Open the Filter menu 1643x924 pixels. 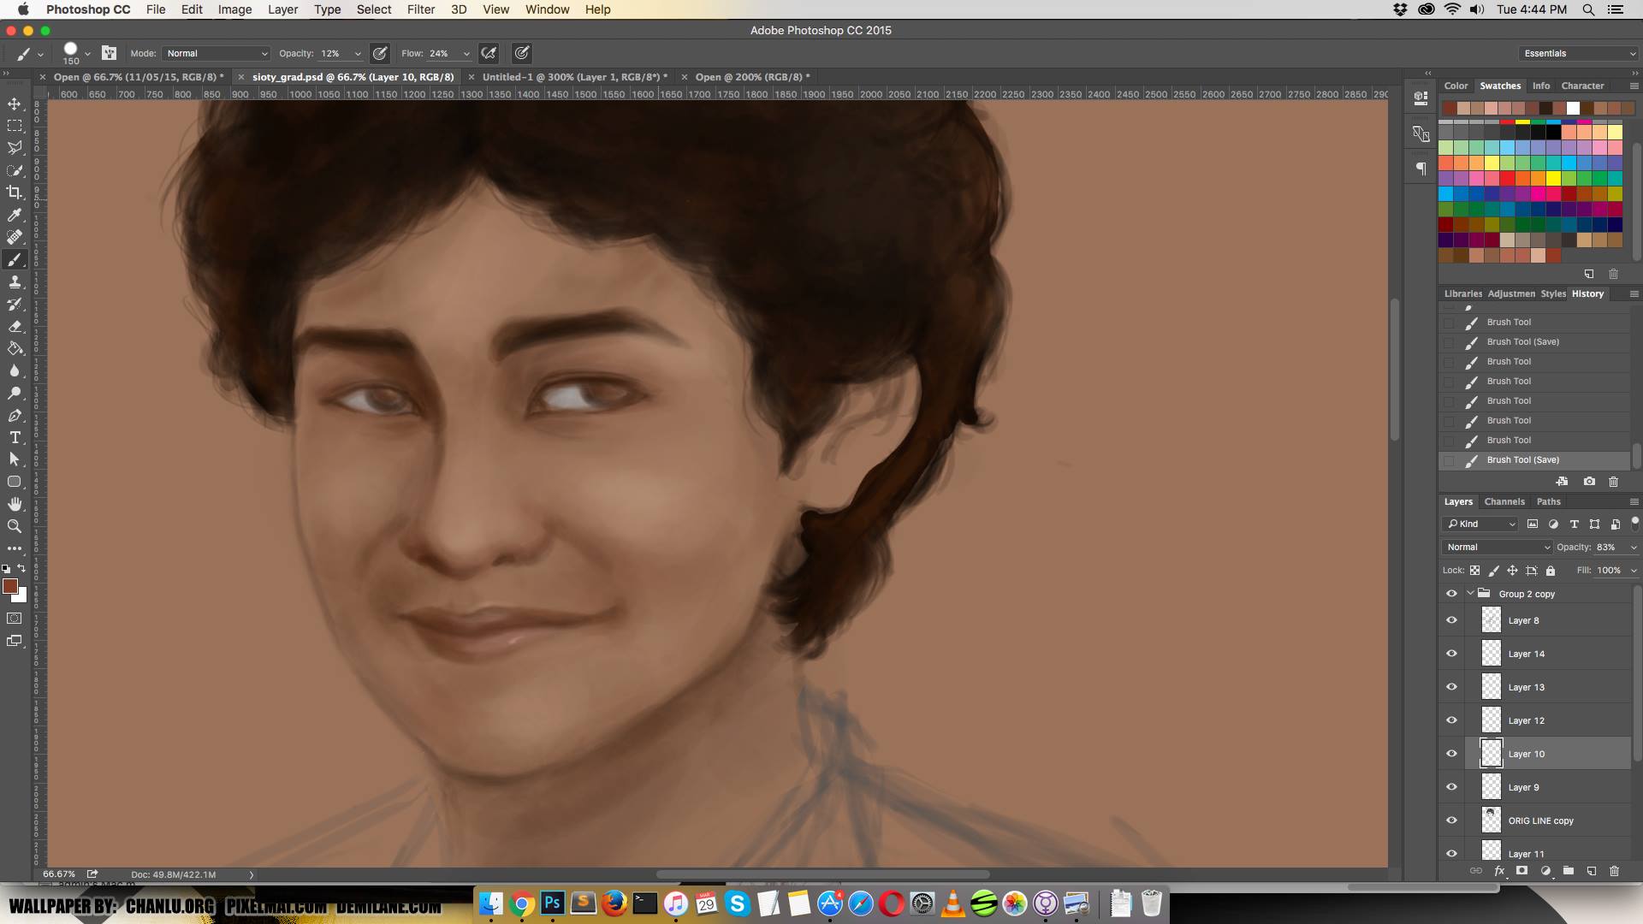click(420, 9)
